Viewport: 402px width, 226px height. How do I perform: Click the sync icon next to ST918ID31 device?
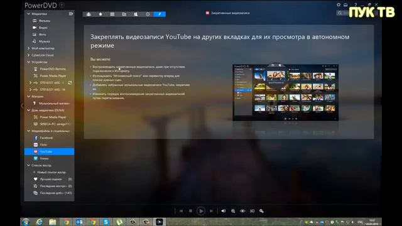[70, 83]
